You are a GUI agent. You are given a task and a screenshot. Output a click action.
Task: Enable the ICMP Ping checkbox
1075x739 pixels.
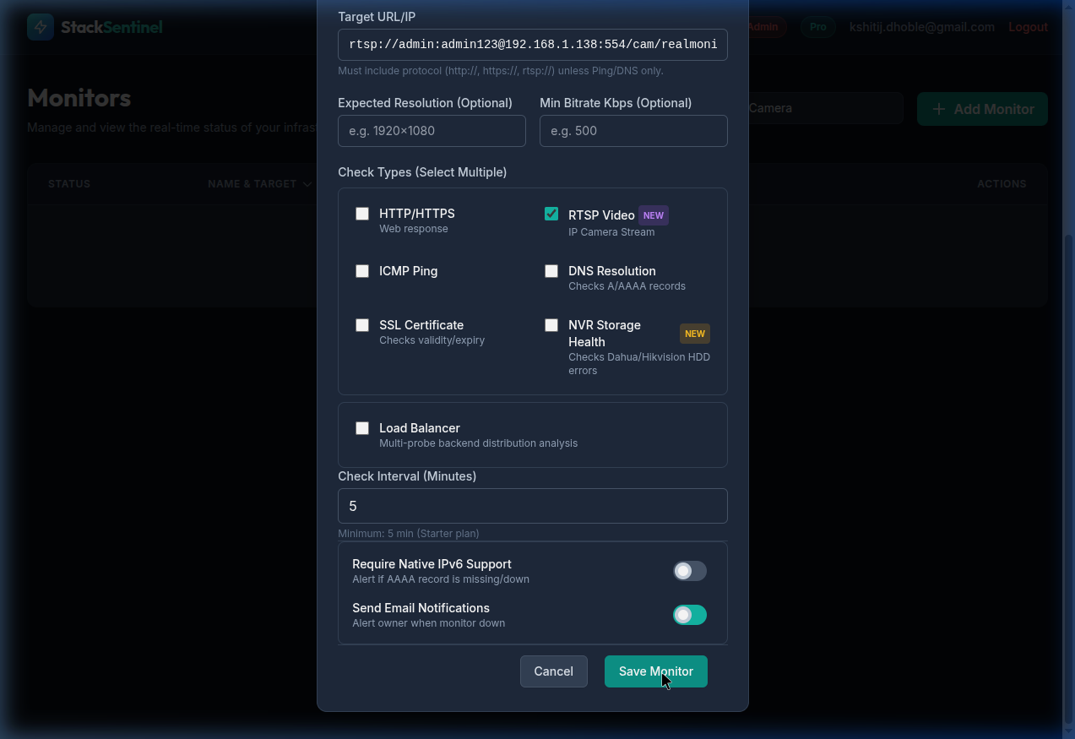pyautogui.click(x=362, y=271)
